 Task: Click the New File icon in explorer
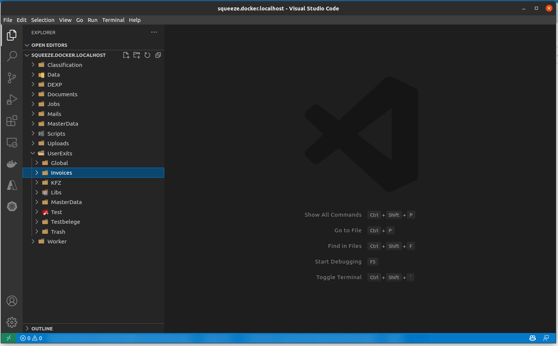coord(126,55)
